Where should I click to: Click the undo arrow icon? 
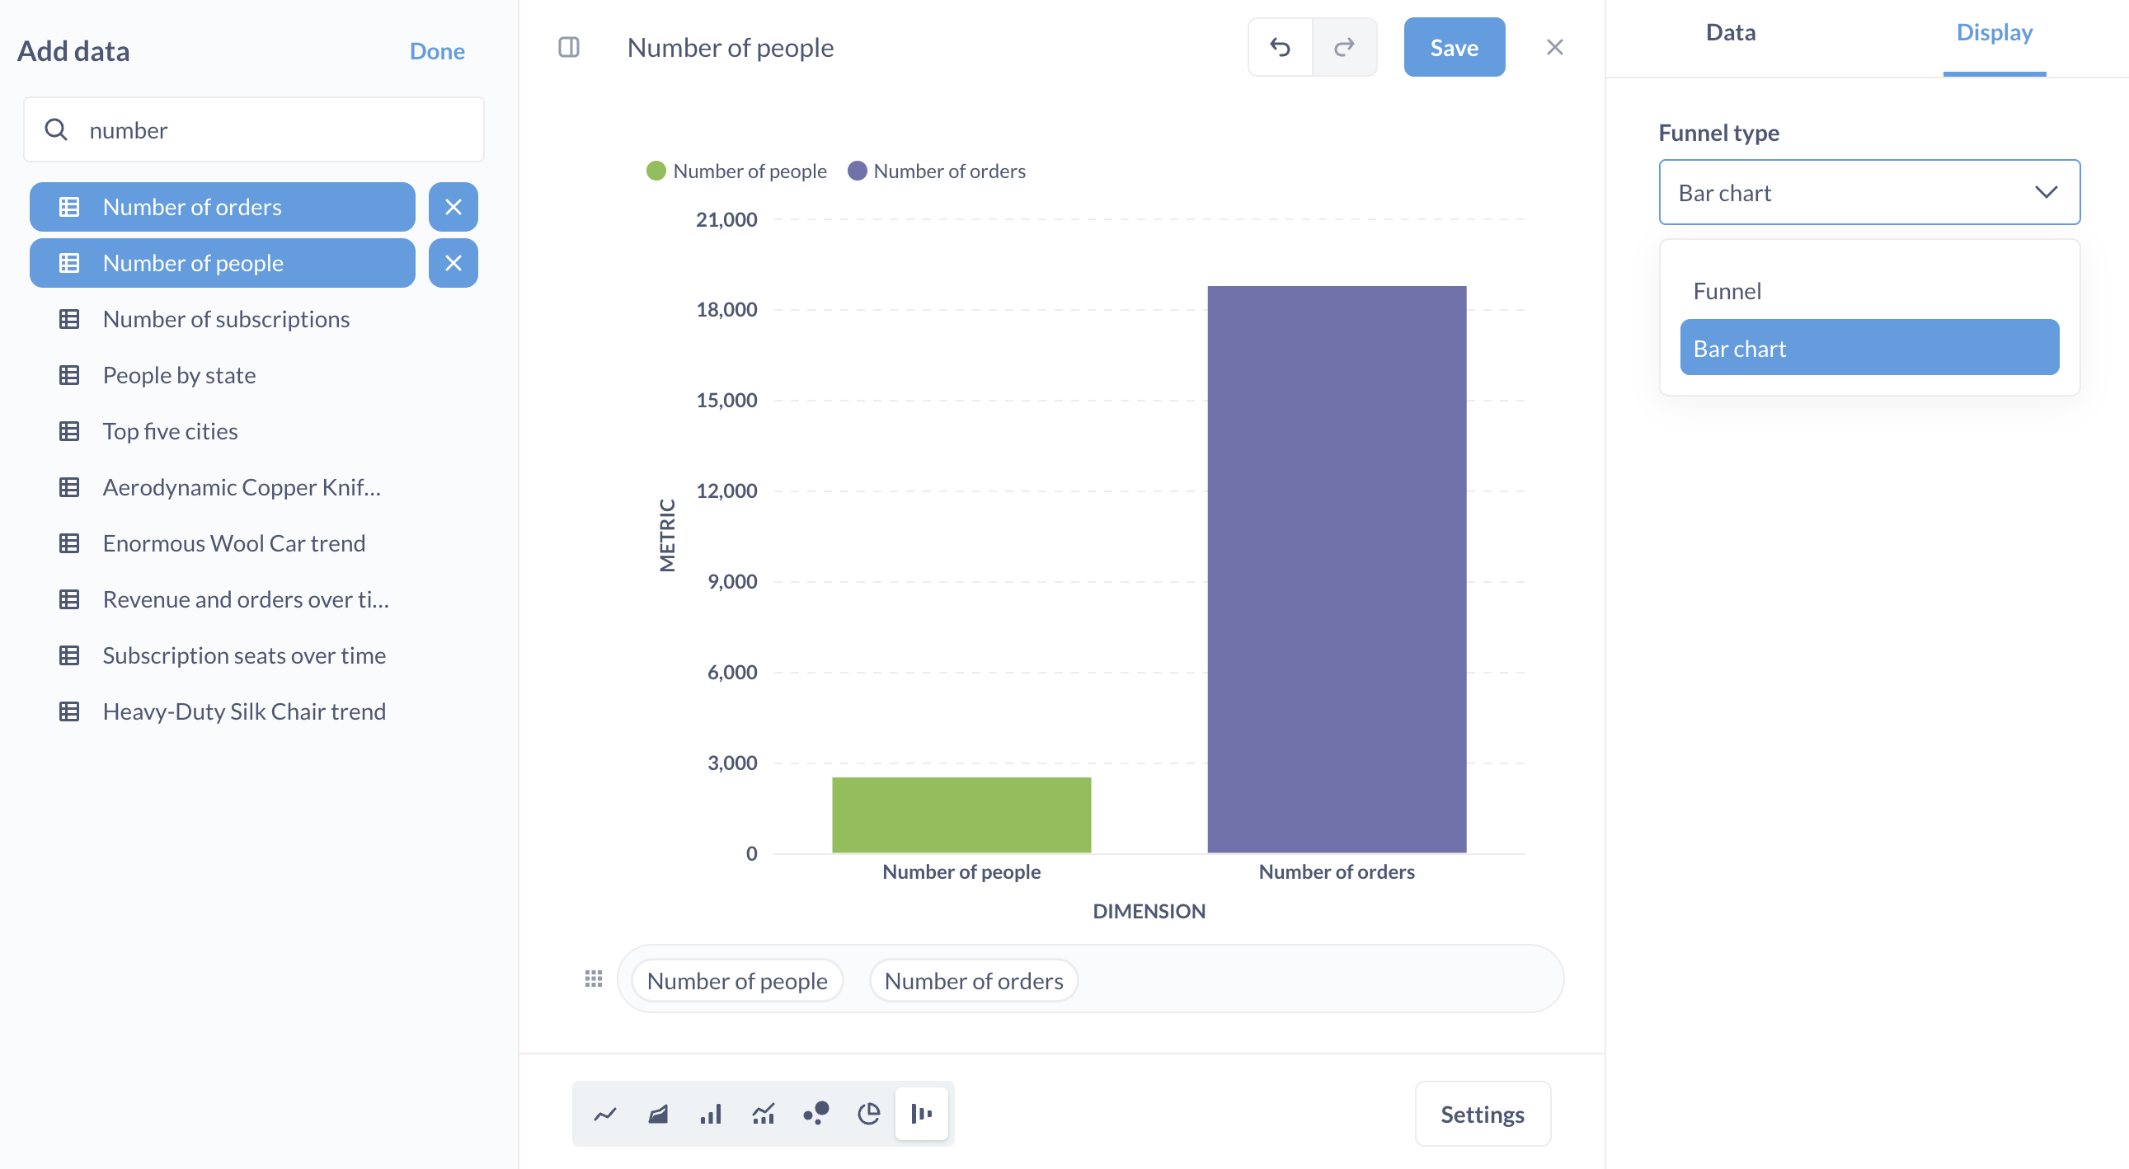(1281, 47)
